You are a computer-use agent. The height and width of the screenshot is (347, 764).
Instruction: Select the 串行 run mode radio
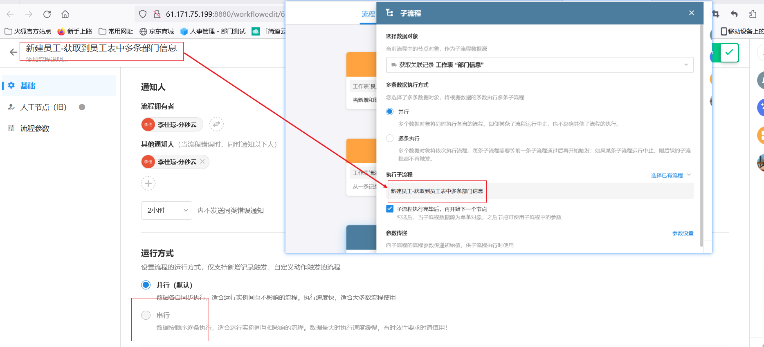coord(146,315)
